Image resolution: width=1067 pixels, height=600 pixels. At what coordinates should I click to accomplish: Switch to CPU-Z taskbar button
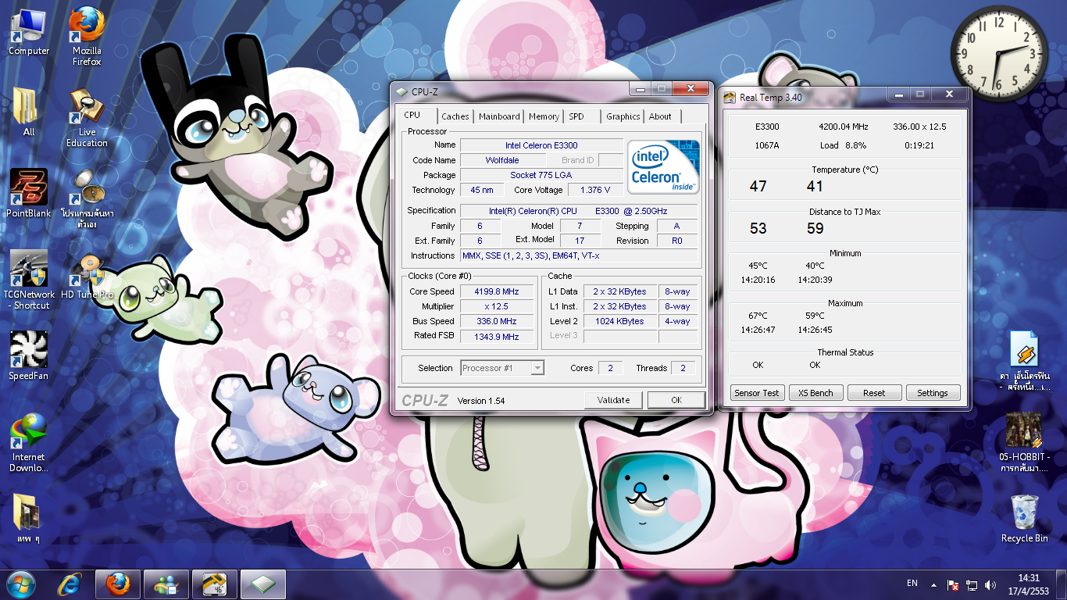point(263,584)
